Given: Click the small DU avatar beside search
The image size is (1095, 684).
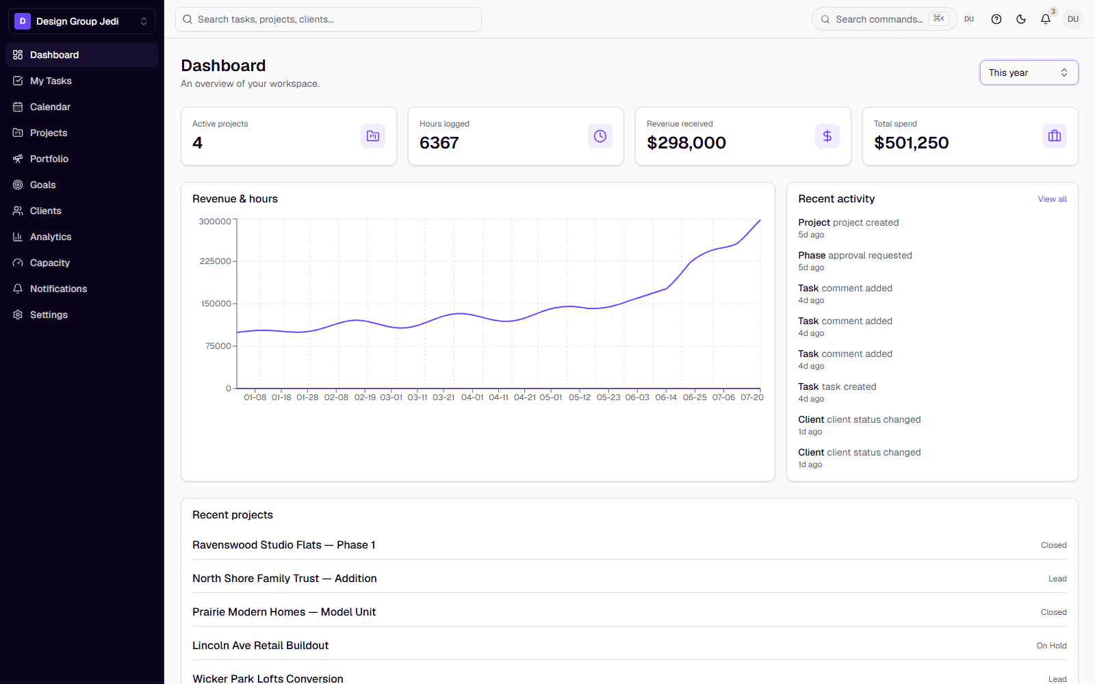Looking at the screenshot, I should coord(969,19).
